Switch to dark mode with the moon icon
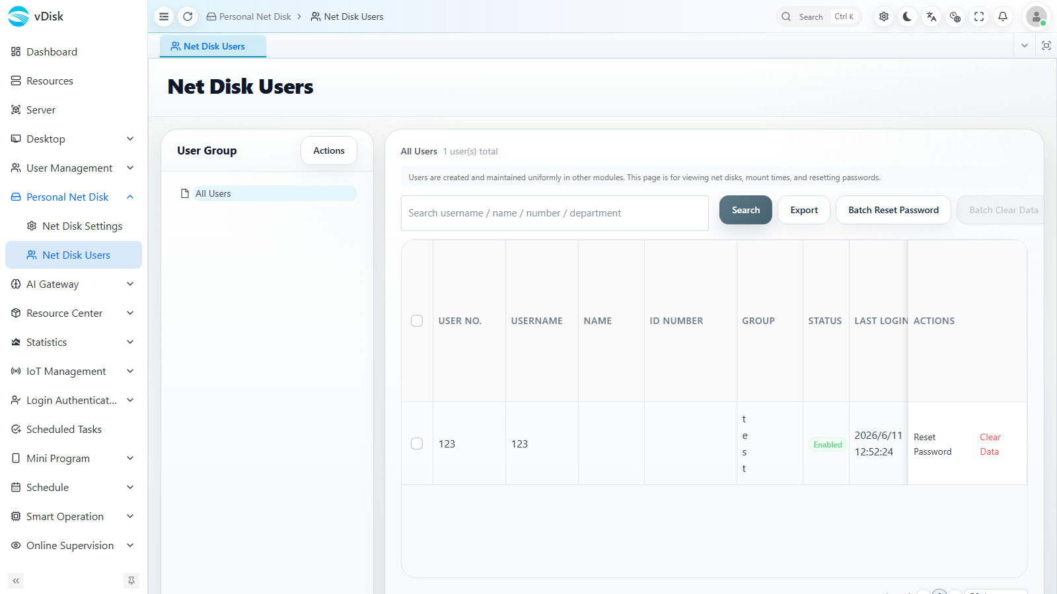Screen dimensions: 1057x594 pos(908,16)
